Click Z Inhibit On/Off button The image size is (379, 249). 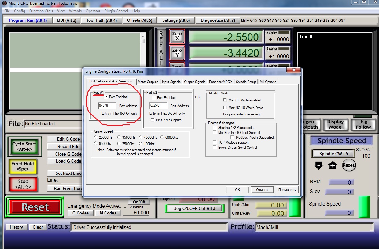[139, 202]
